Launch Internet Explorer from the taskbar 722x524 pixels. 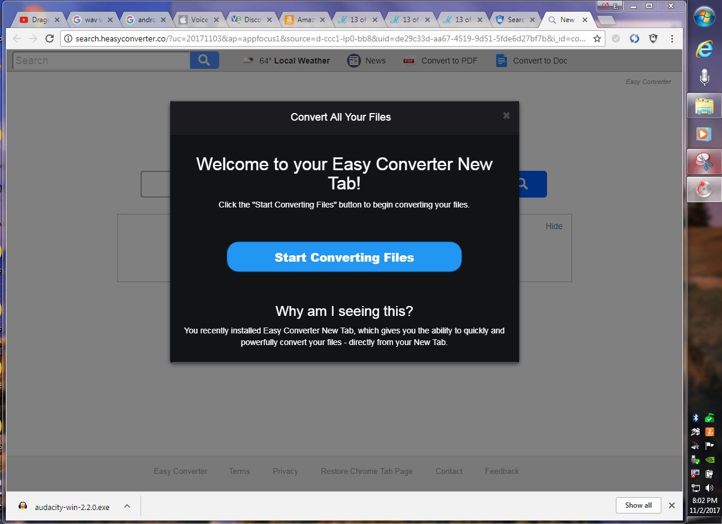coord(705,48)
